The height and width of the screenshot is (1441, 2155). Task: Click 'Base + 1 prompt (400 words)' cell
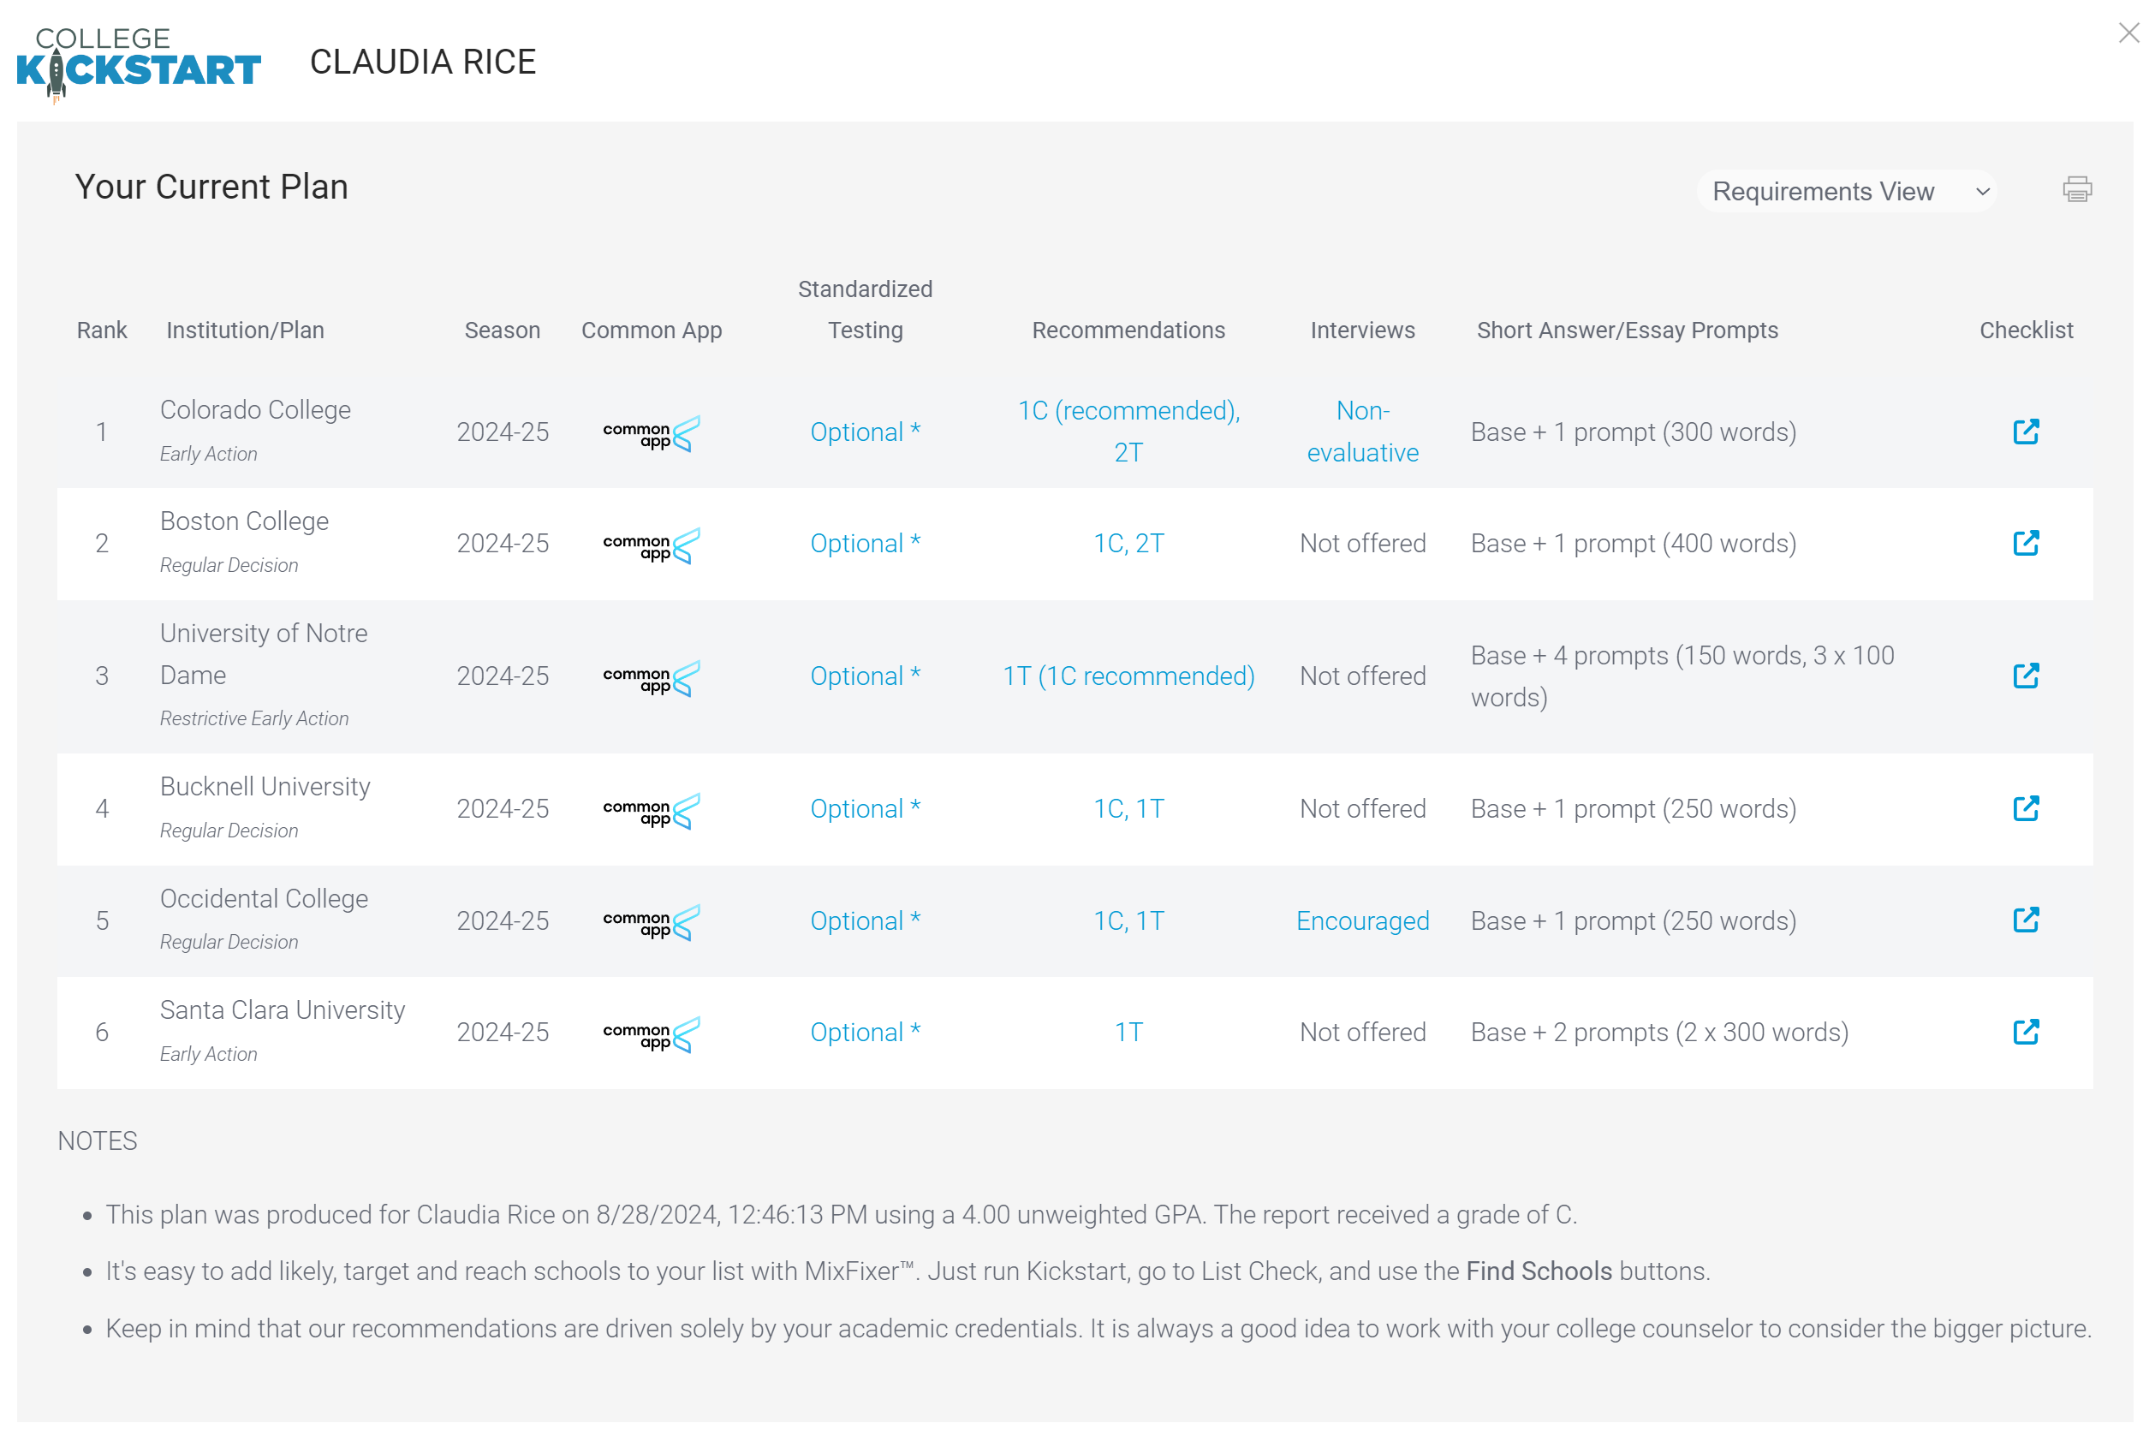tap(1633, 543)
